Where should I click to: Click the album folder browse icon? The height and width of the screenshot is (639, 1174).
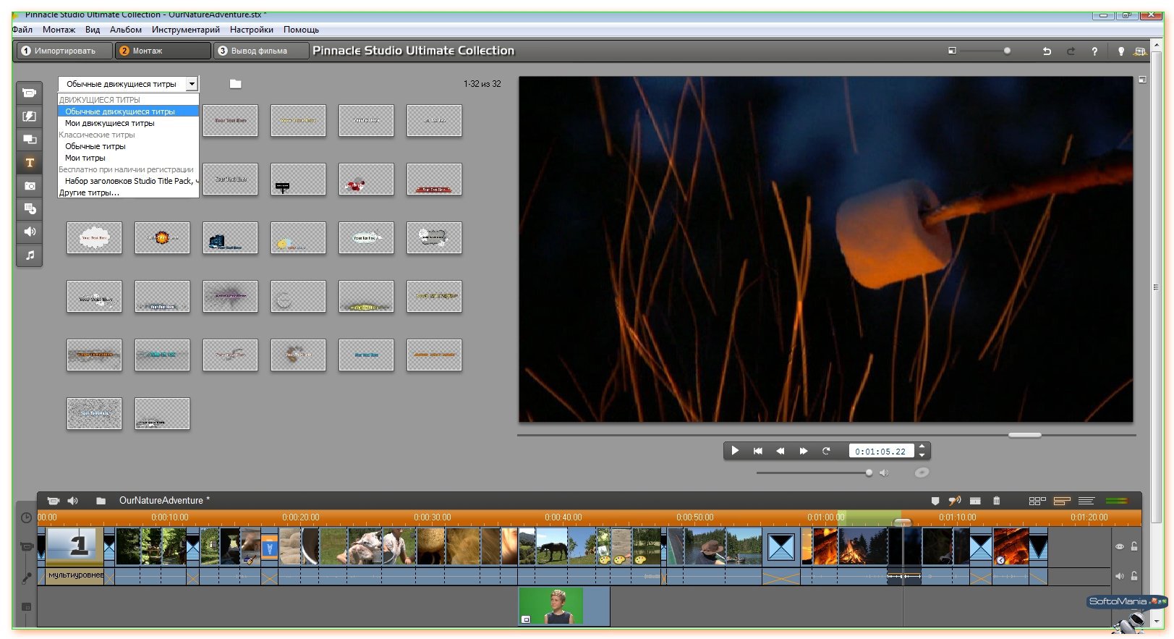point(235,84)
